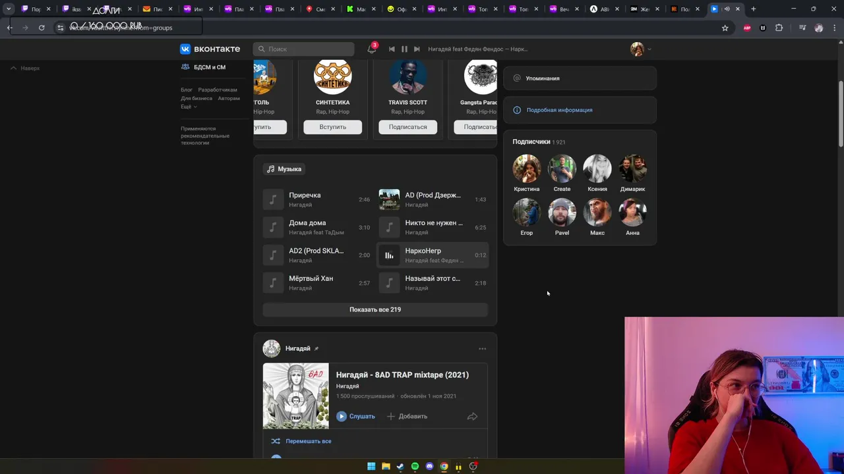Switch to Chrome in the taskbar
Viewport: 844px width, 474px height.
coord(444,466)
